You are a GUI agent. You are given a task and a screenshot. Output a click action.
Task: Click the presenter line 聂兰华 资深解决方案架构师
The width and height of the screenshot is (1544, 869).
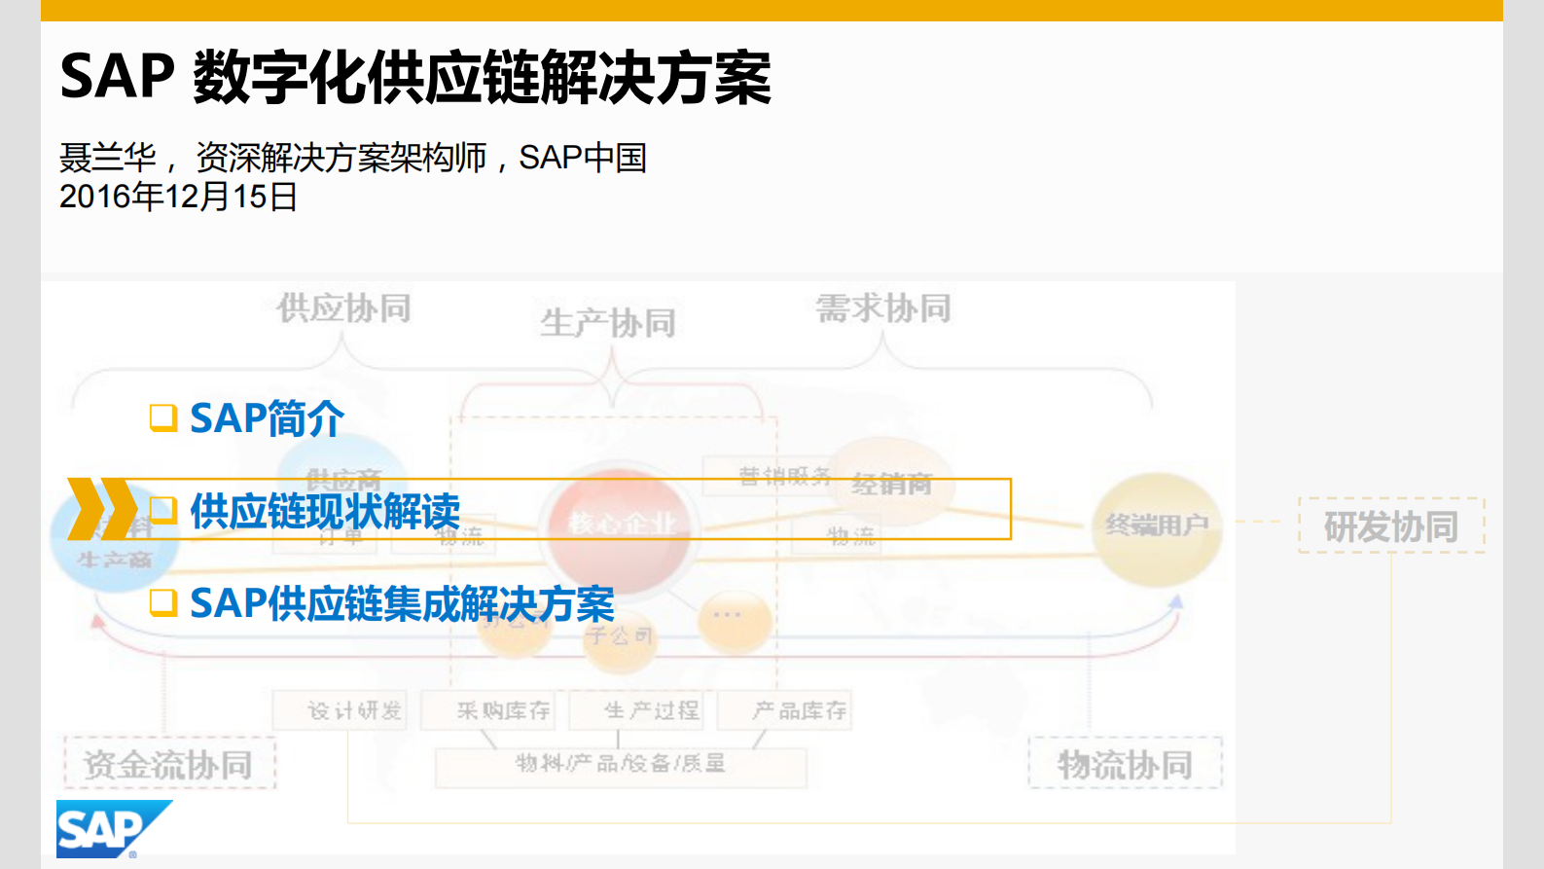coord(353,157)
